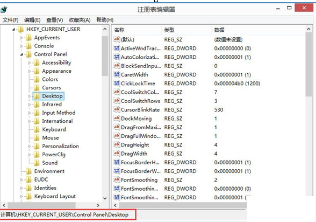316x222 pixels.
Task: Expand the Infrared key
Action: [x=30, y=105]
